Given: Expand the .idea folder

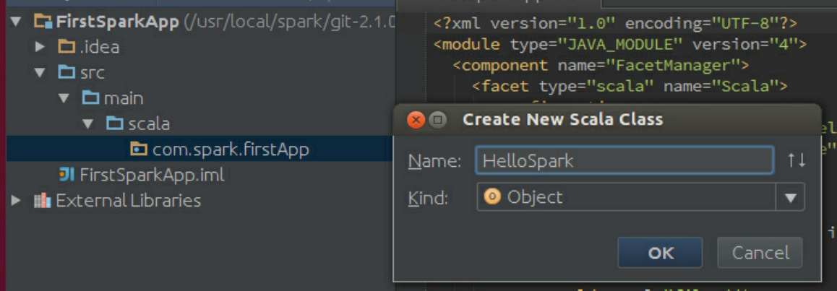Looking at the screenshot, I should pos(40,48).
